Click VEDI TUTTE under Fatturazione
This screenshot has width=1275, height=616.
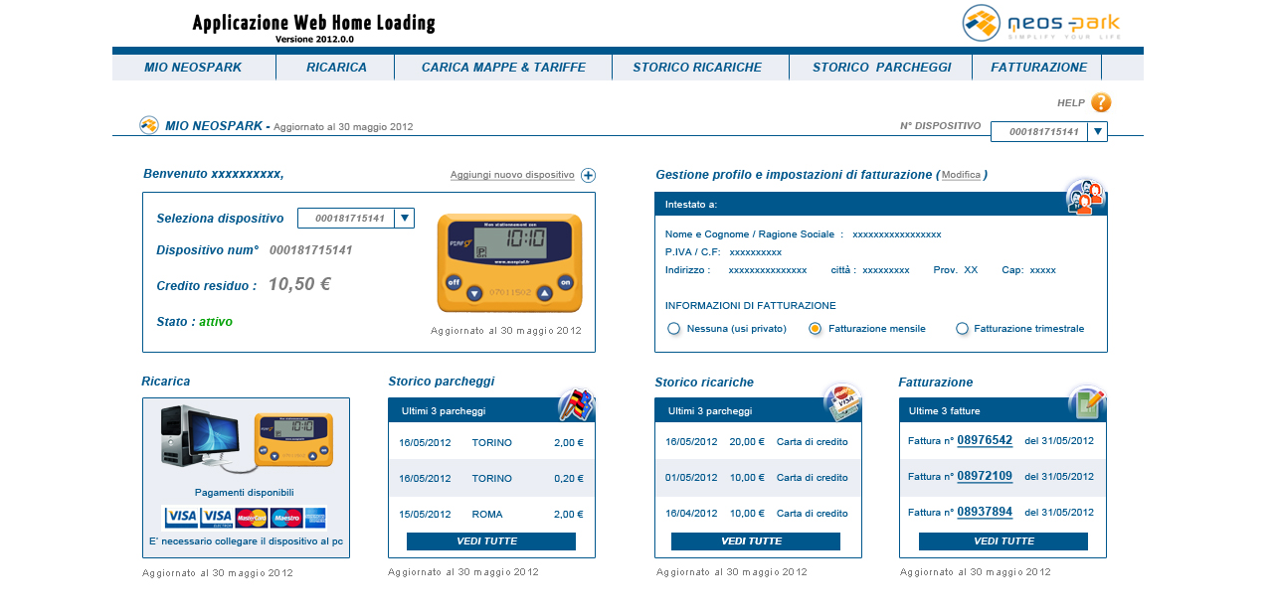[x=1003, y=541]
